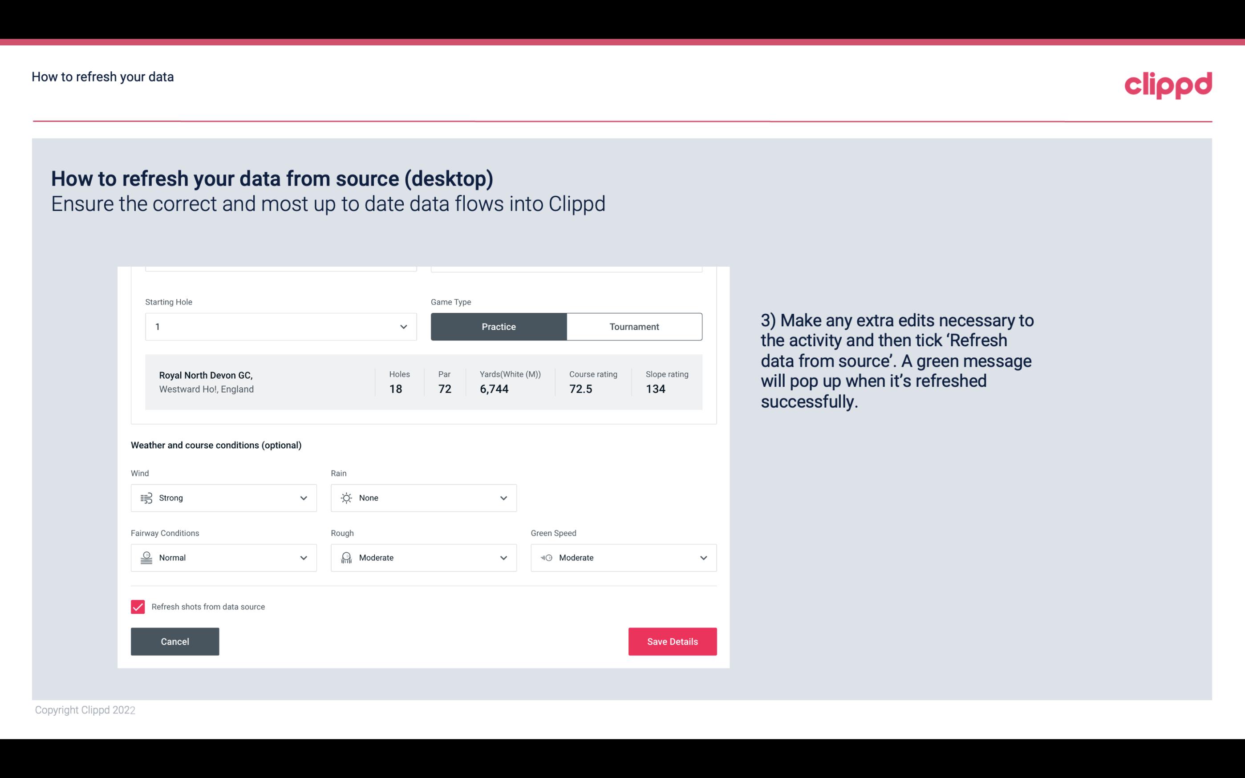The height and width of the screenshot is (778, 1245).
Task: Click the rain condition dropdown icon
Action: coord(504,498)
